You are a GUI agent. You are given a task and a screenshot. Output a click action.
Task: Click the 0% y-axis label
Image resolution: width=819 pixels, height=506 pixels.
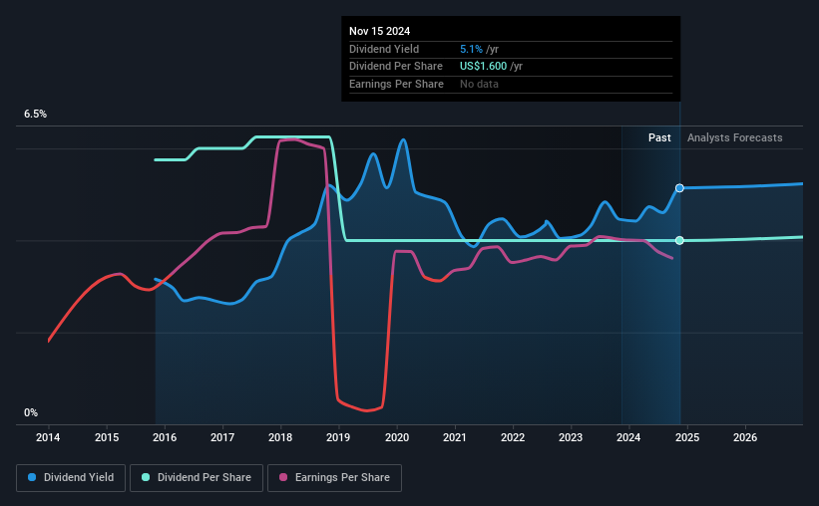point(31,412)
